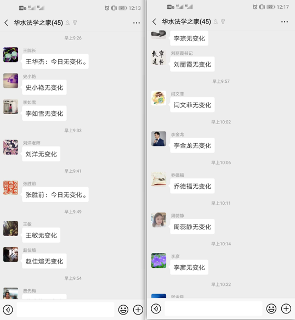The height and width of the screenshot is (320, 295).
Task: Select the message 刘洋无变化
Action: [41, 154]
